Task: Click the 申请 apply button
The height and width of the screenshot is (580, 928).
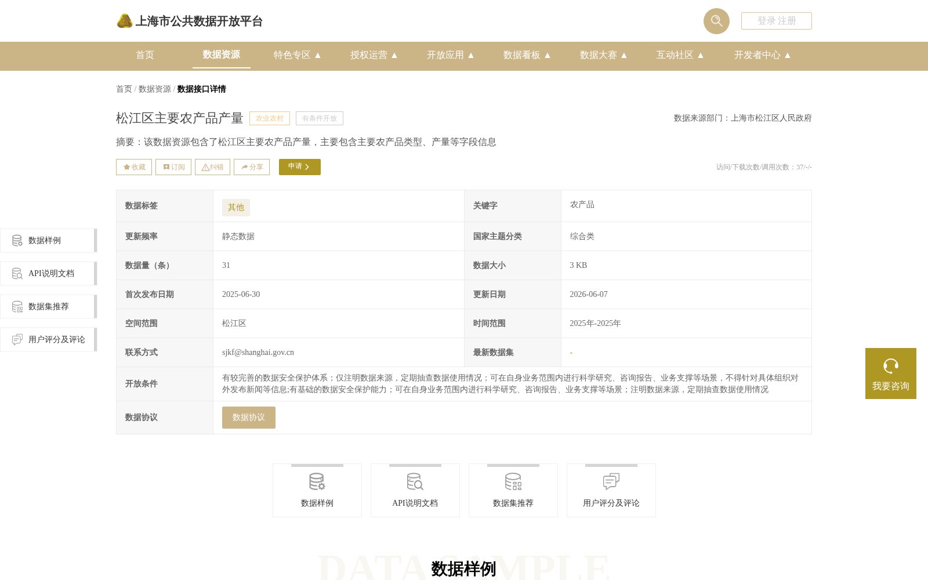Action: 300,167
